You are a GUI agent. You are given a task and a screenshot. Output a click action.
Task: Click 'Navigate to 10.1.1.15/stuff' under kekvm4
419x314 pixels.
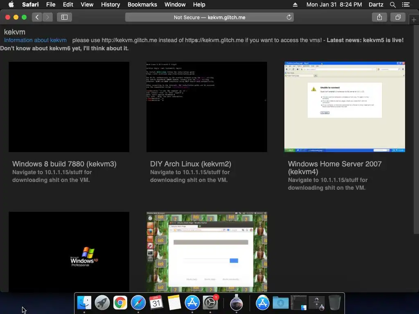328,184
